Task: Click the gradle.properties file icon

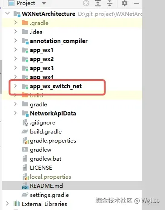Action: (25, 141)
